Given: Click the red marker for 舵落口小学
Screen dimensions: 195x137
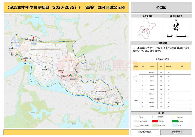Looking at the screenshot, I should click(25, 60).
